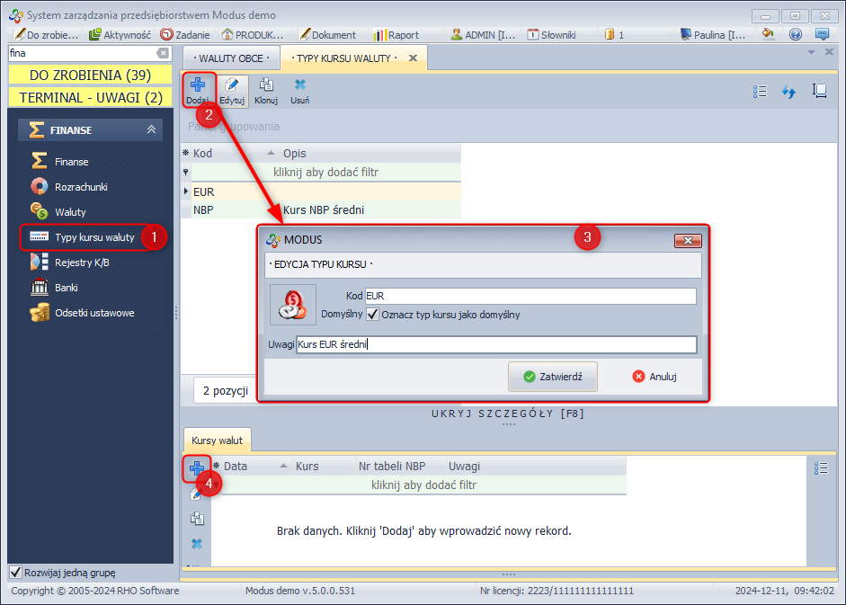
Task: Toggle 'Oznacz typ kursu jako domyślny' checkbox
Action: (x=372, y=315)
